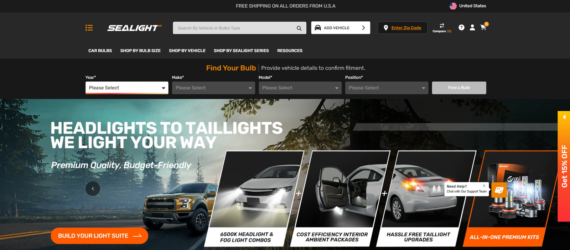This screenshot has width=570, height=250.
Task: Open the shopping cart icon
Action: click(483, 27)
